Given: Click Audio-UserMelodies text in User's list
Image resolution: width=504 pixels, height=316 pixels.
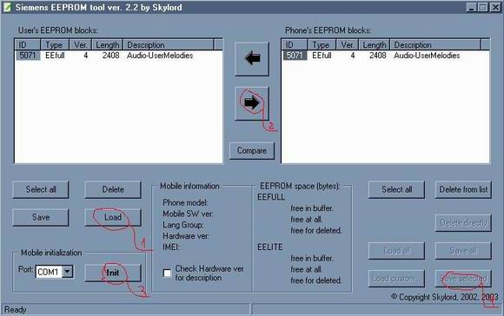Looking at the screenshot, I should pyautogui.click(x=160, y=56).
